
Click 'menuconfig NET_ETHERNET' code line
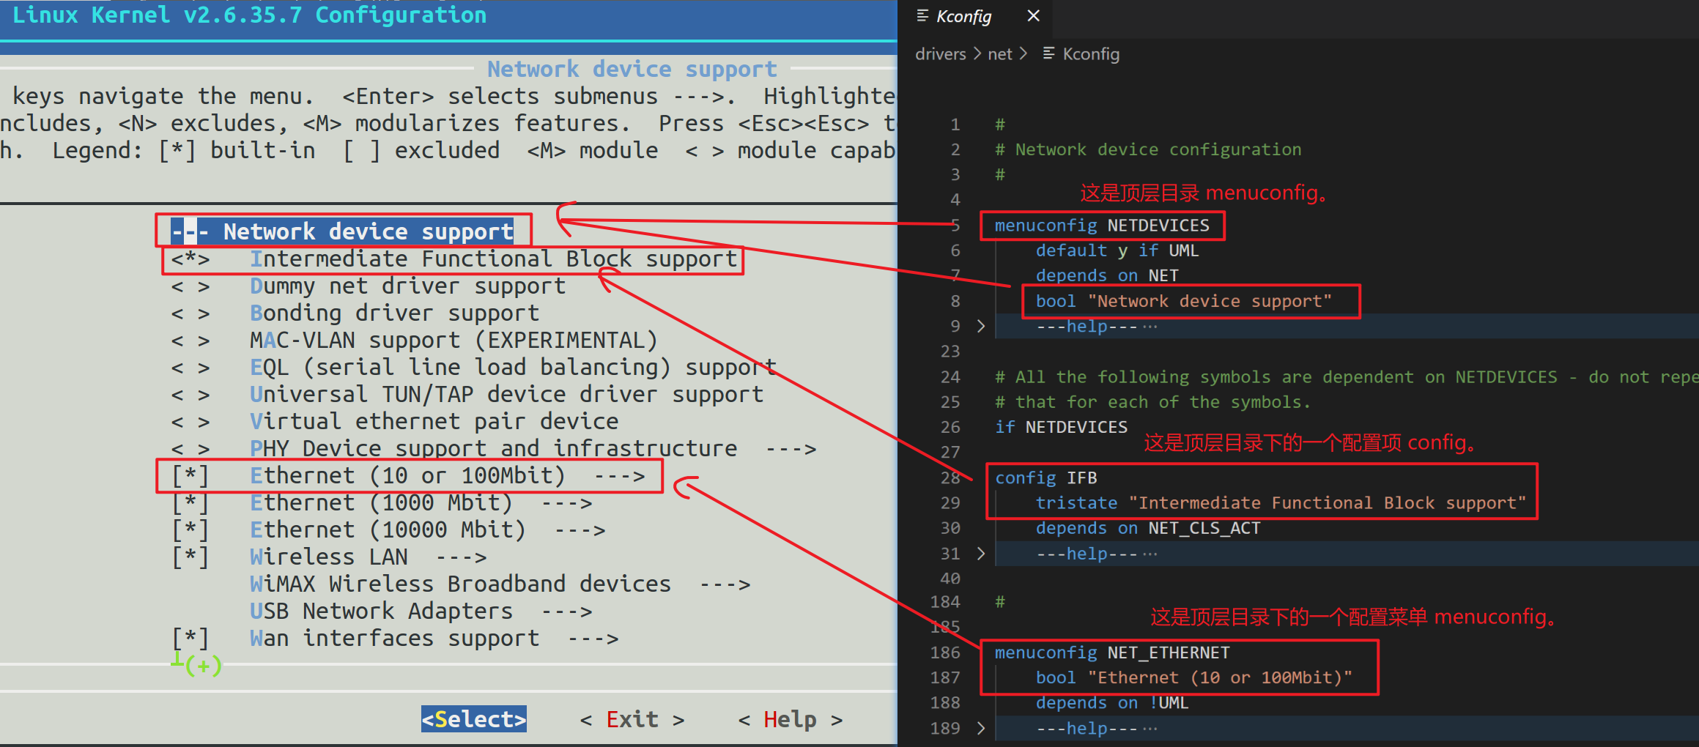coord(1112,652)
